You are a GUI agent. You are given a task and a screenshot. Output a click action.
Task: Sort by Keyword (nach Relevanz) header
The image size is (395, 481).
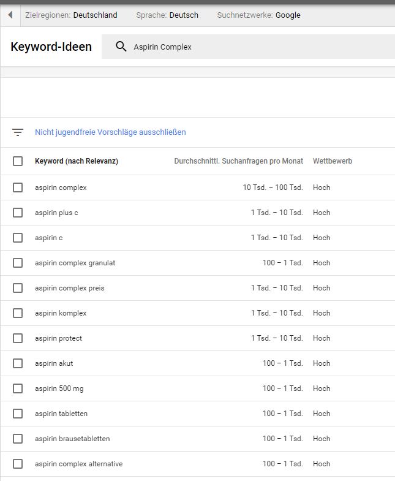click(x=77, y=161)
